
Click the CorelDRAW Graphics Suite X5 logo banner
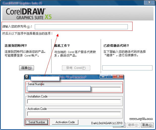78,14
